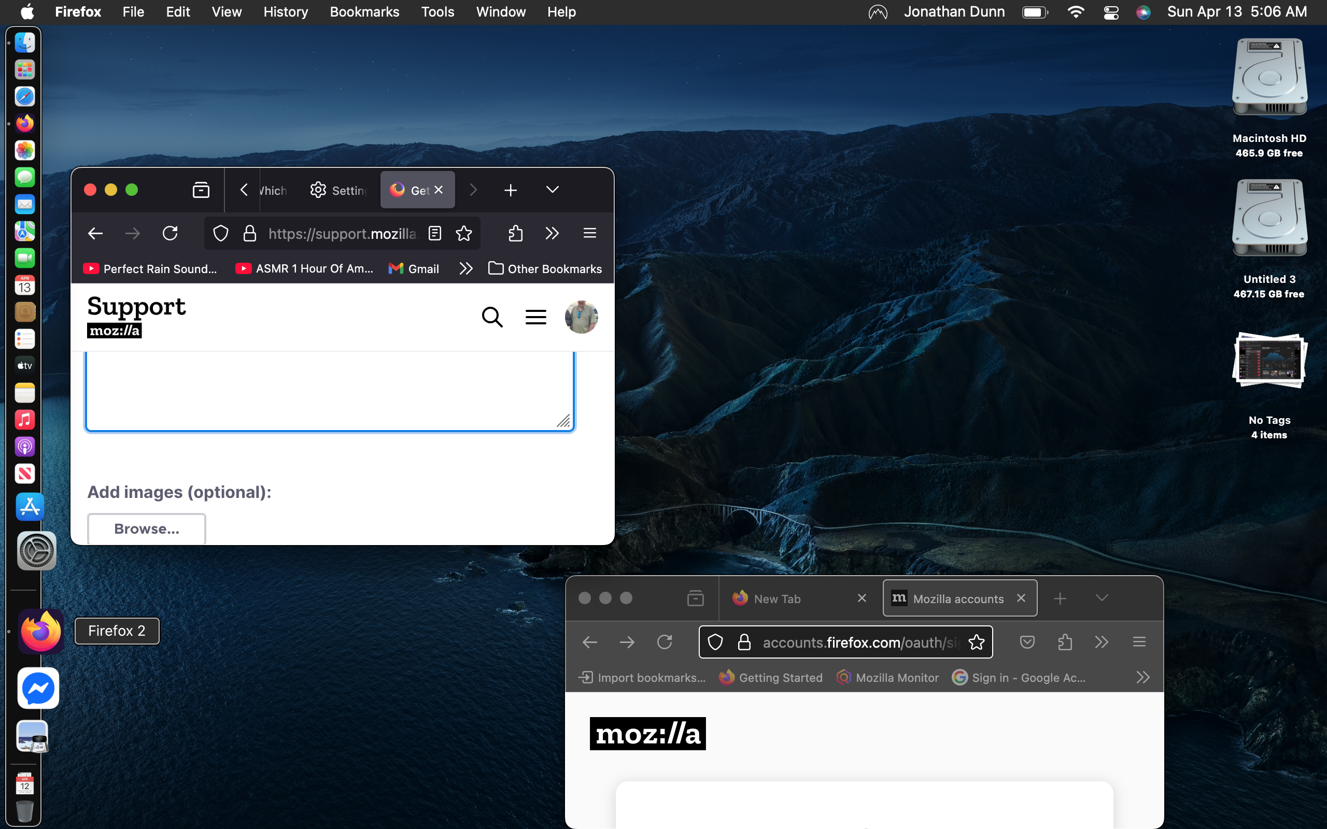Open the Gmail bookmark

pyautogui.click(x=414, y=269)
